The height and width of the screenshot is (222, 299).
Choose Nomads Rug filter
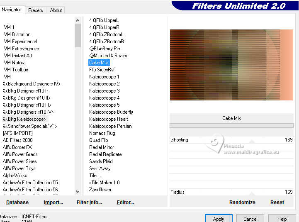tap(102, 133)
